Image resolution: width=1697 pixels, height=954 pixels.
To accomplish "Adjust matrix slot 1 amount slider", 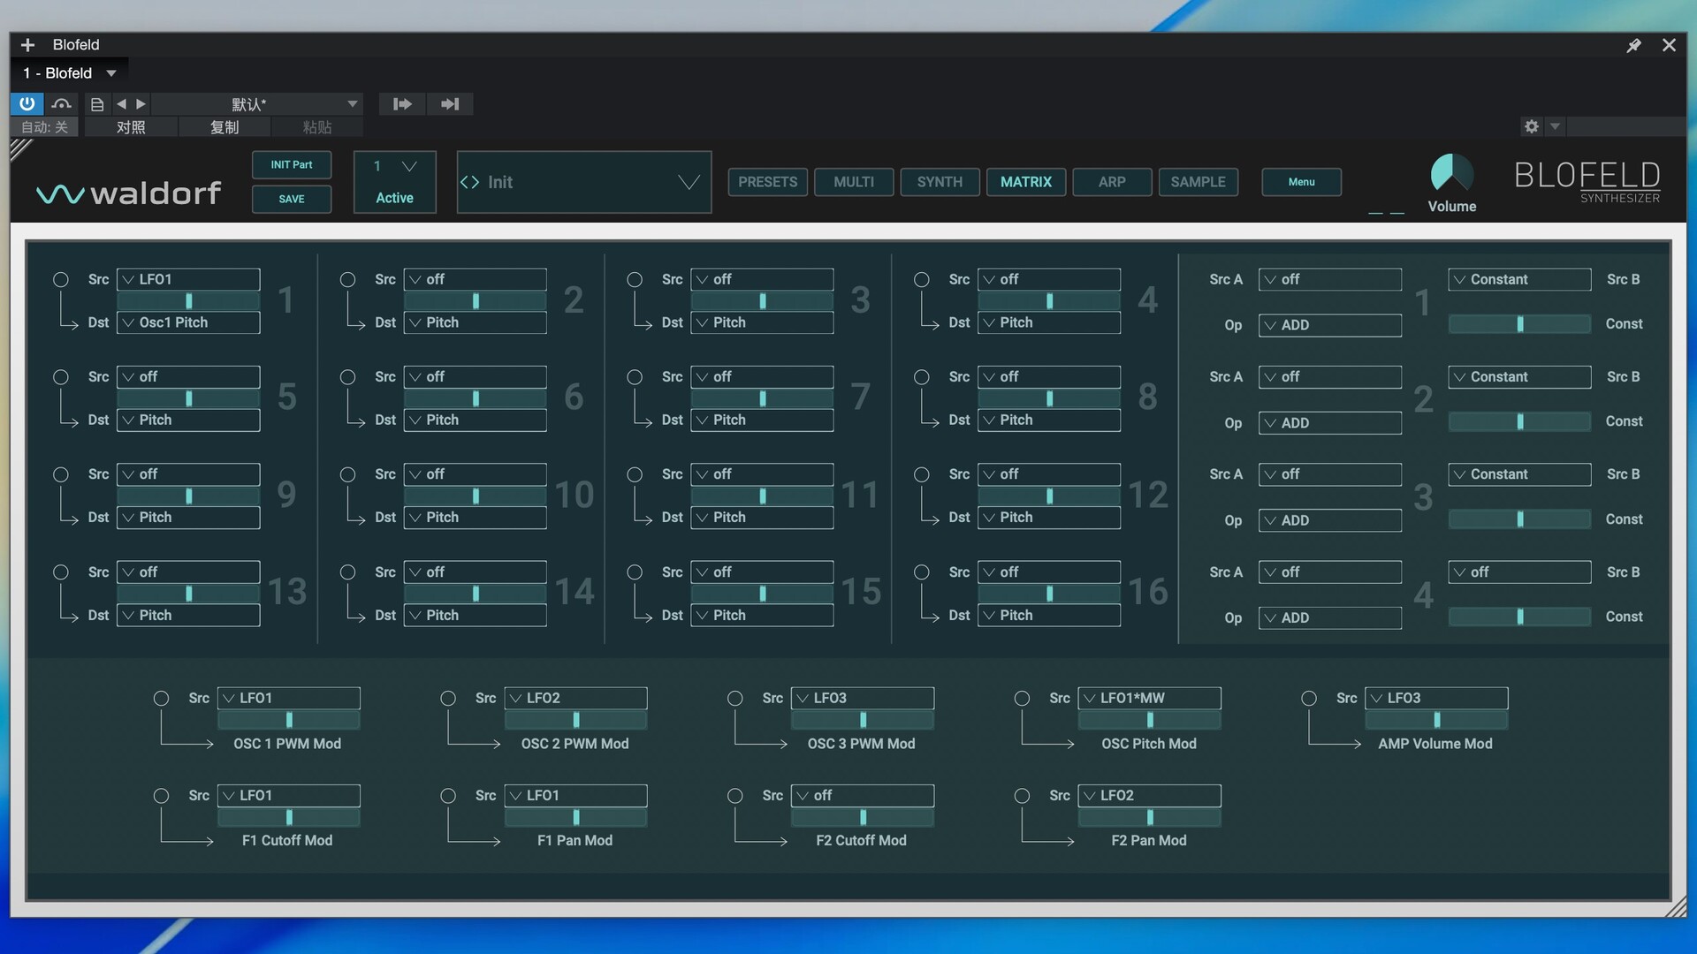I will 188,301.
